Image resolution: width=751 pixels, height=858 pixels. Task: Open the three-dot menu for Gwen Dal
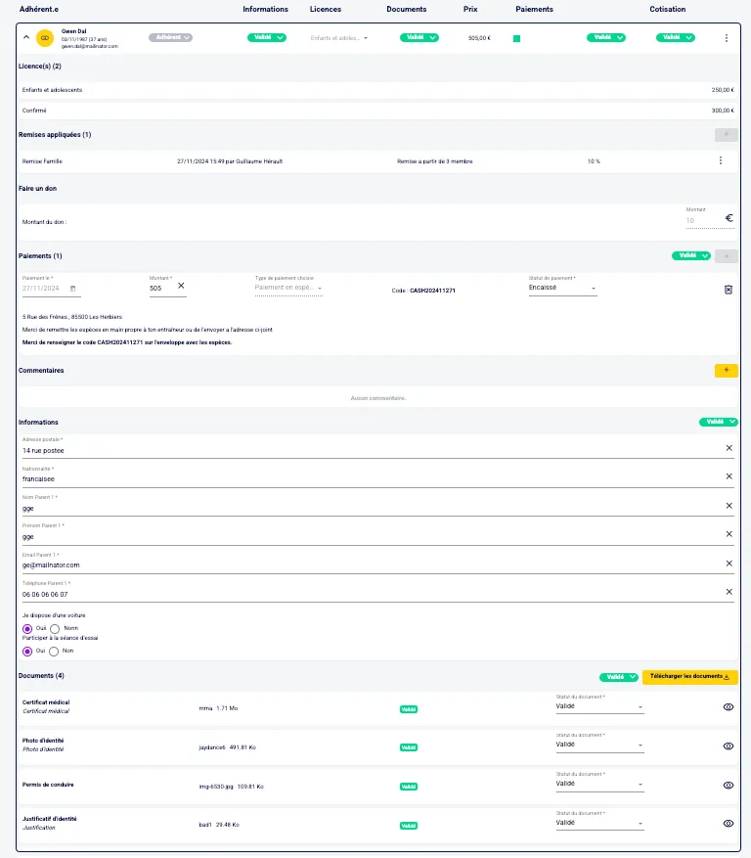pos(726,38)
